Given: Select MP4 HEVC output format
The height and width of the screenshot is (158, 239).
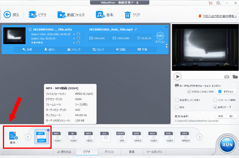Looking at the screenshot, I should point(89,137).
